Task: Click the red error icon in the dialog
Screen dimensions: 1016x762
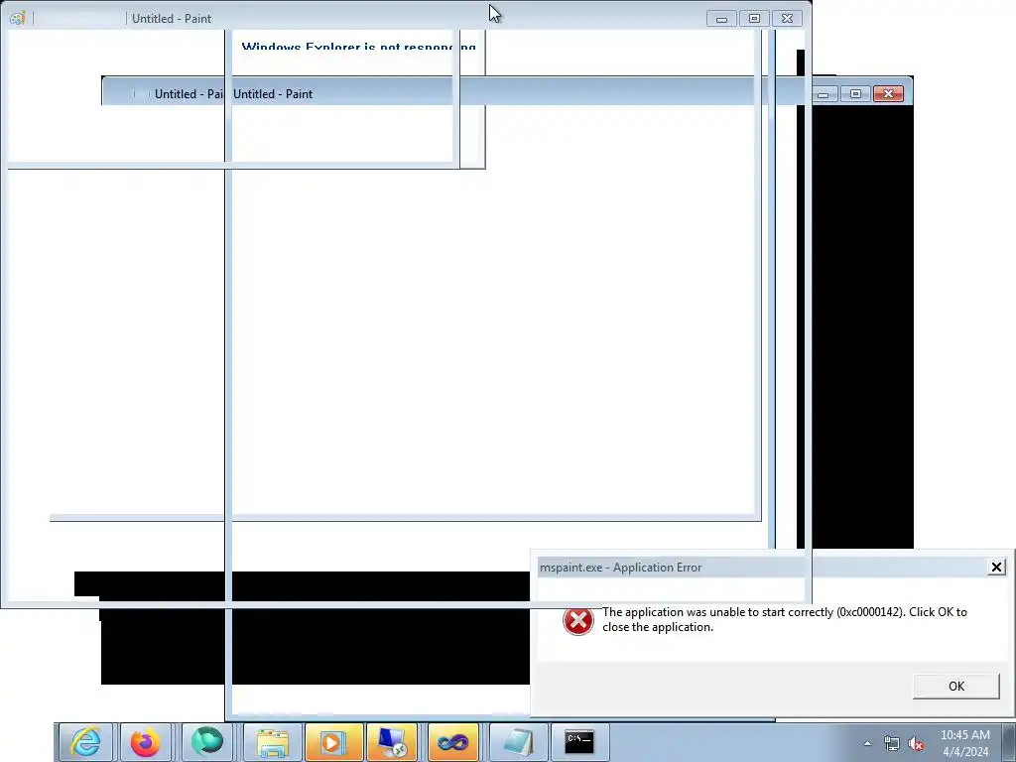Action: click(578, 621)
